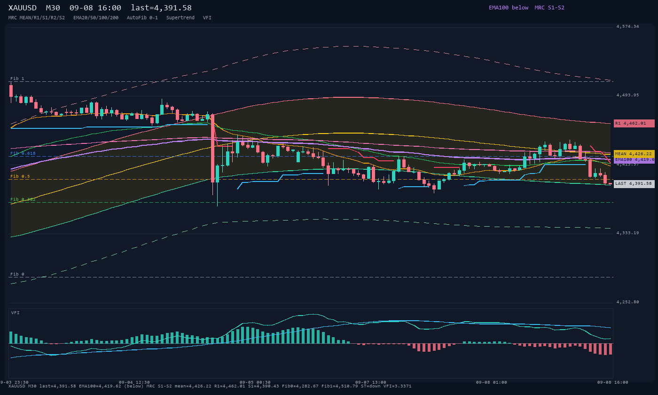Click the MRC S1-S2 status text at top right
Viewport: 658px width, 395px height.
pyautogui.click(x=549, y=8)
